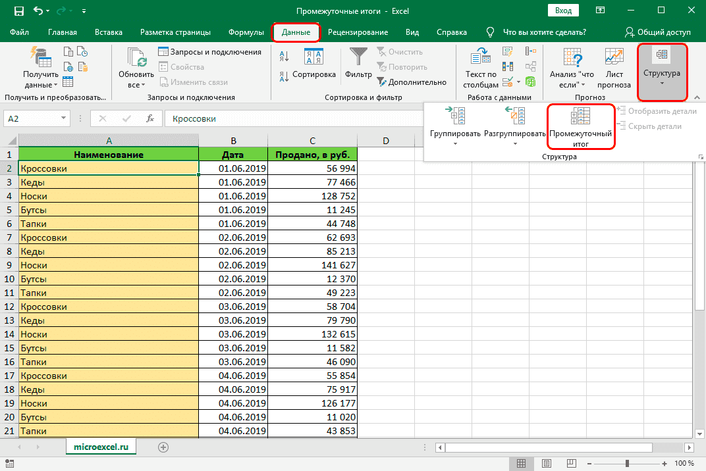Open the Name Box dropdown arrow

64,119
